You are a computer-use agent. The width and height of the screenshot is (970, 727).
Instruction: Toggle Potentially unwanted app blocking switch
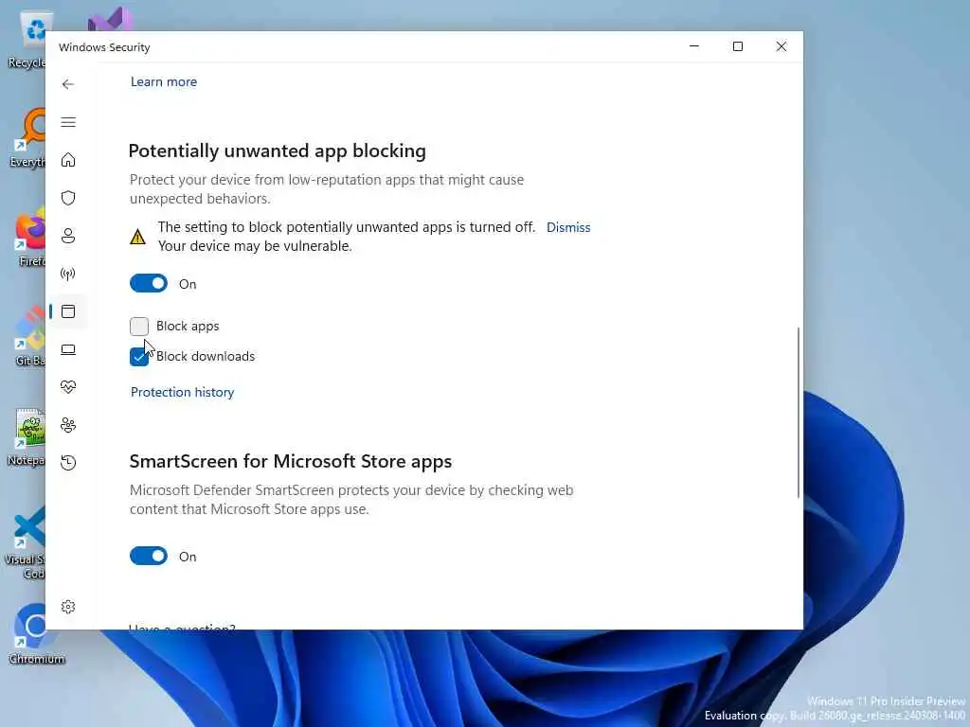[x=149, y=284]
